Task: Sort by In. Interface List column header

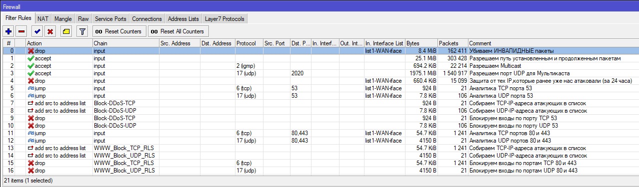Action: coord(384,43)
